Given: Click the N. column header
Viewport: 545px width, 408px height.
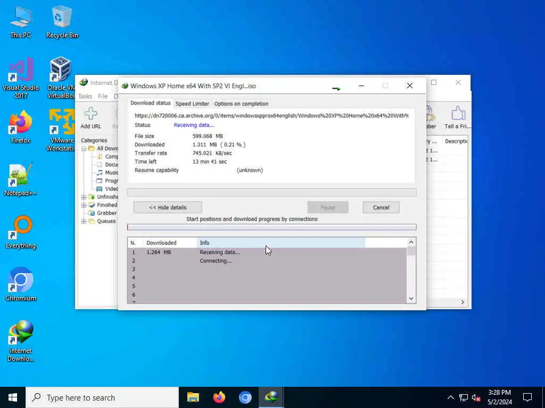Looking at the screenshot, I should click(x=136, y=243).
